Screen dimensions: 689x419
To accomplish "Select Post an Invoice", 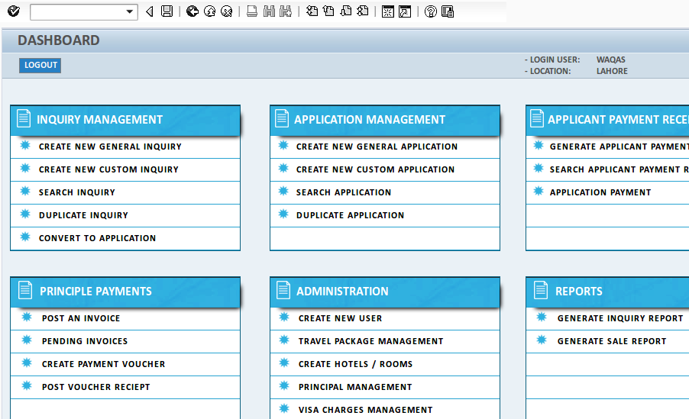I will (x=81, y=318).
